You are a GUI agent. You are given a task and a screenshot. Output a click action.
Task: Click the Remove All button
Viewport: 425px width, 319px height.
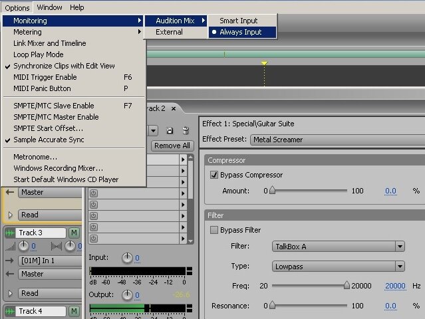[172, 146]
